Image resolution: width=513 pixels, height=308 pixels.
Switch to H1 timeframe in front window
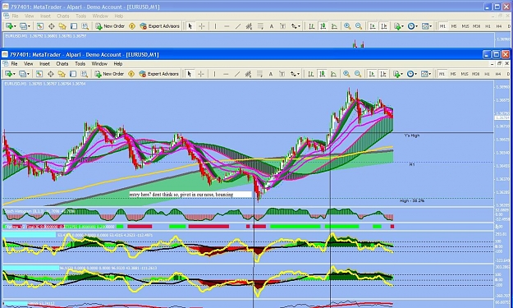488,74
